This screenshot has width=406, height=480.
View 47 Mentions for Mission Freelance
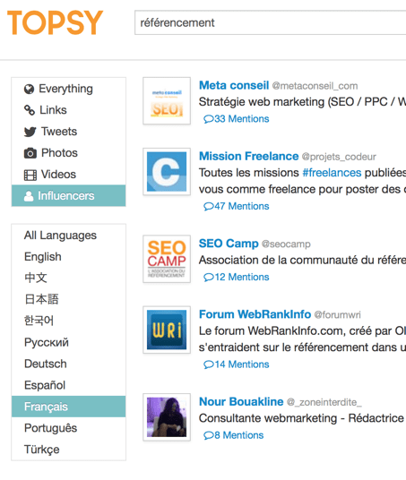pos(237,206)
